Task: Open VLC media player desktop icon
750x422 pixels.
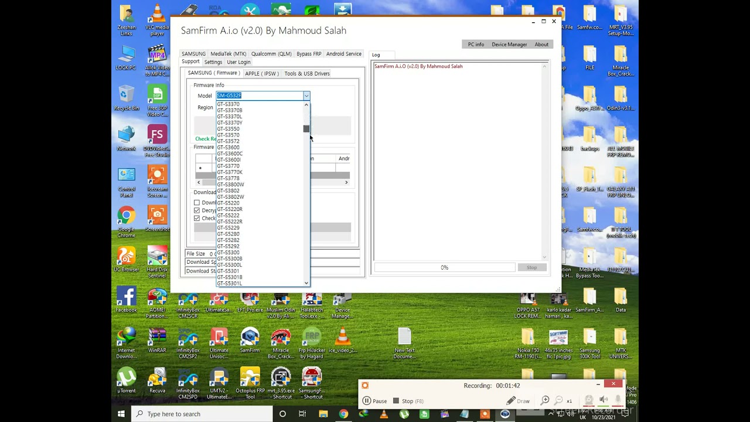Action: click(x=157, y=21)
